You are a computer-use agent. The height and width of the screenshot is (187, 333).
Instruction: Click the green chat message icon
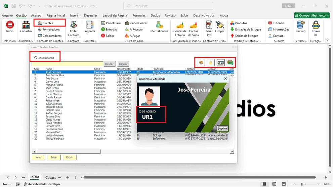pos(230,63)
